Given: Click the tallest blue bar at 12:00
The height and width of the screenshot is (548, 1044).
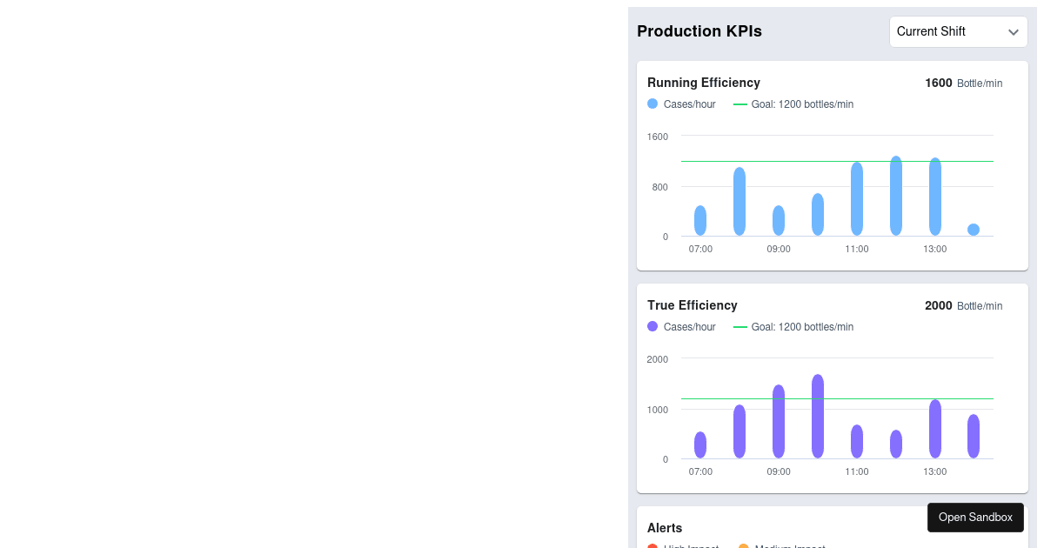Looking at the screenshot, I should click(x=896, y=196).
